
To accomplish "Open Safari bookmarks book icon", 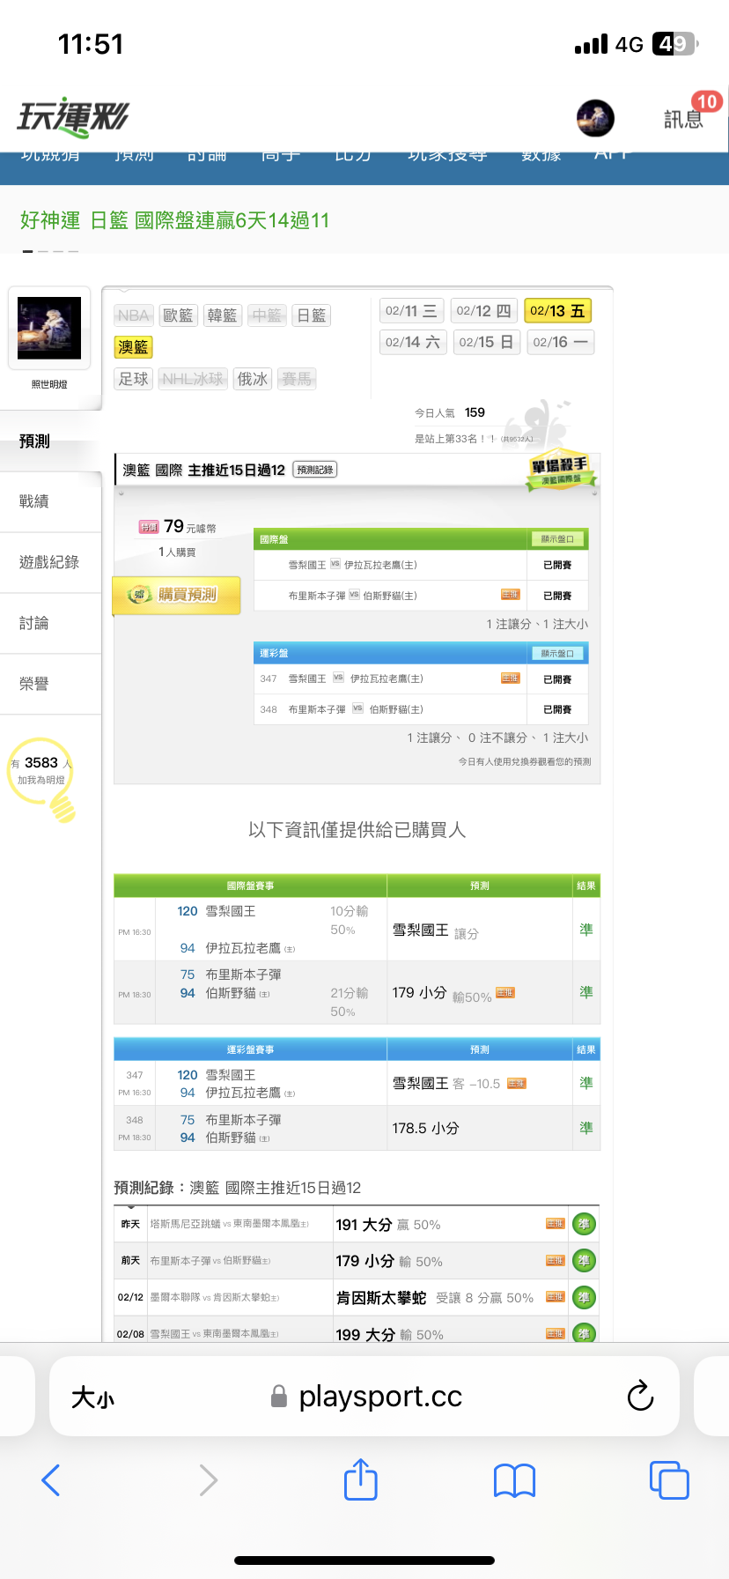I will (515, 1480).
